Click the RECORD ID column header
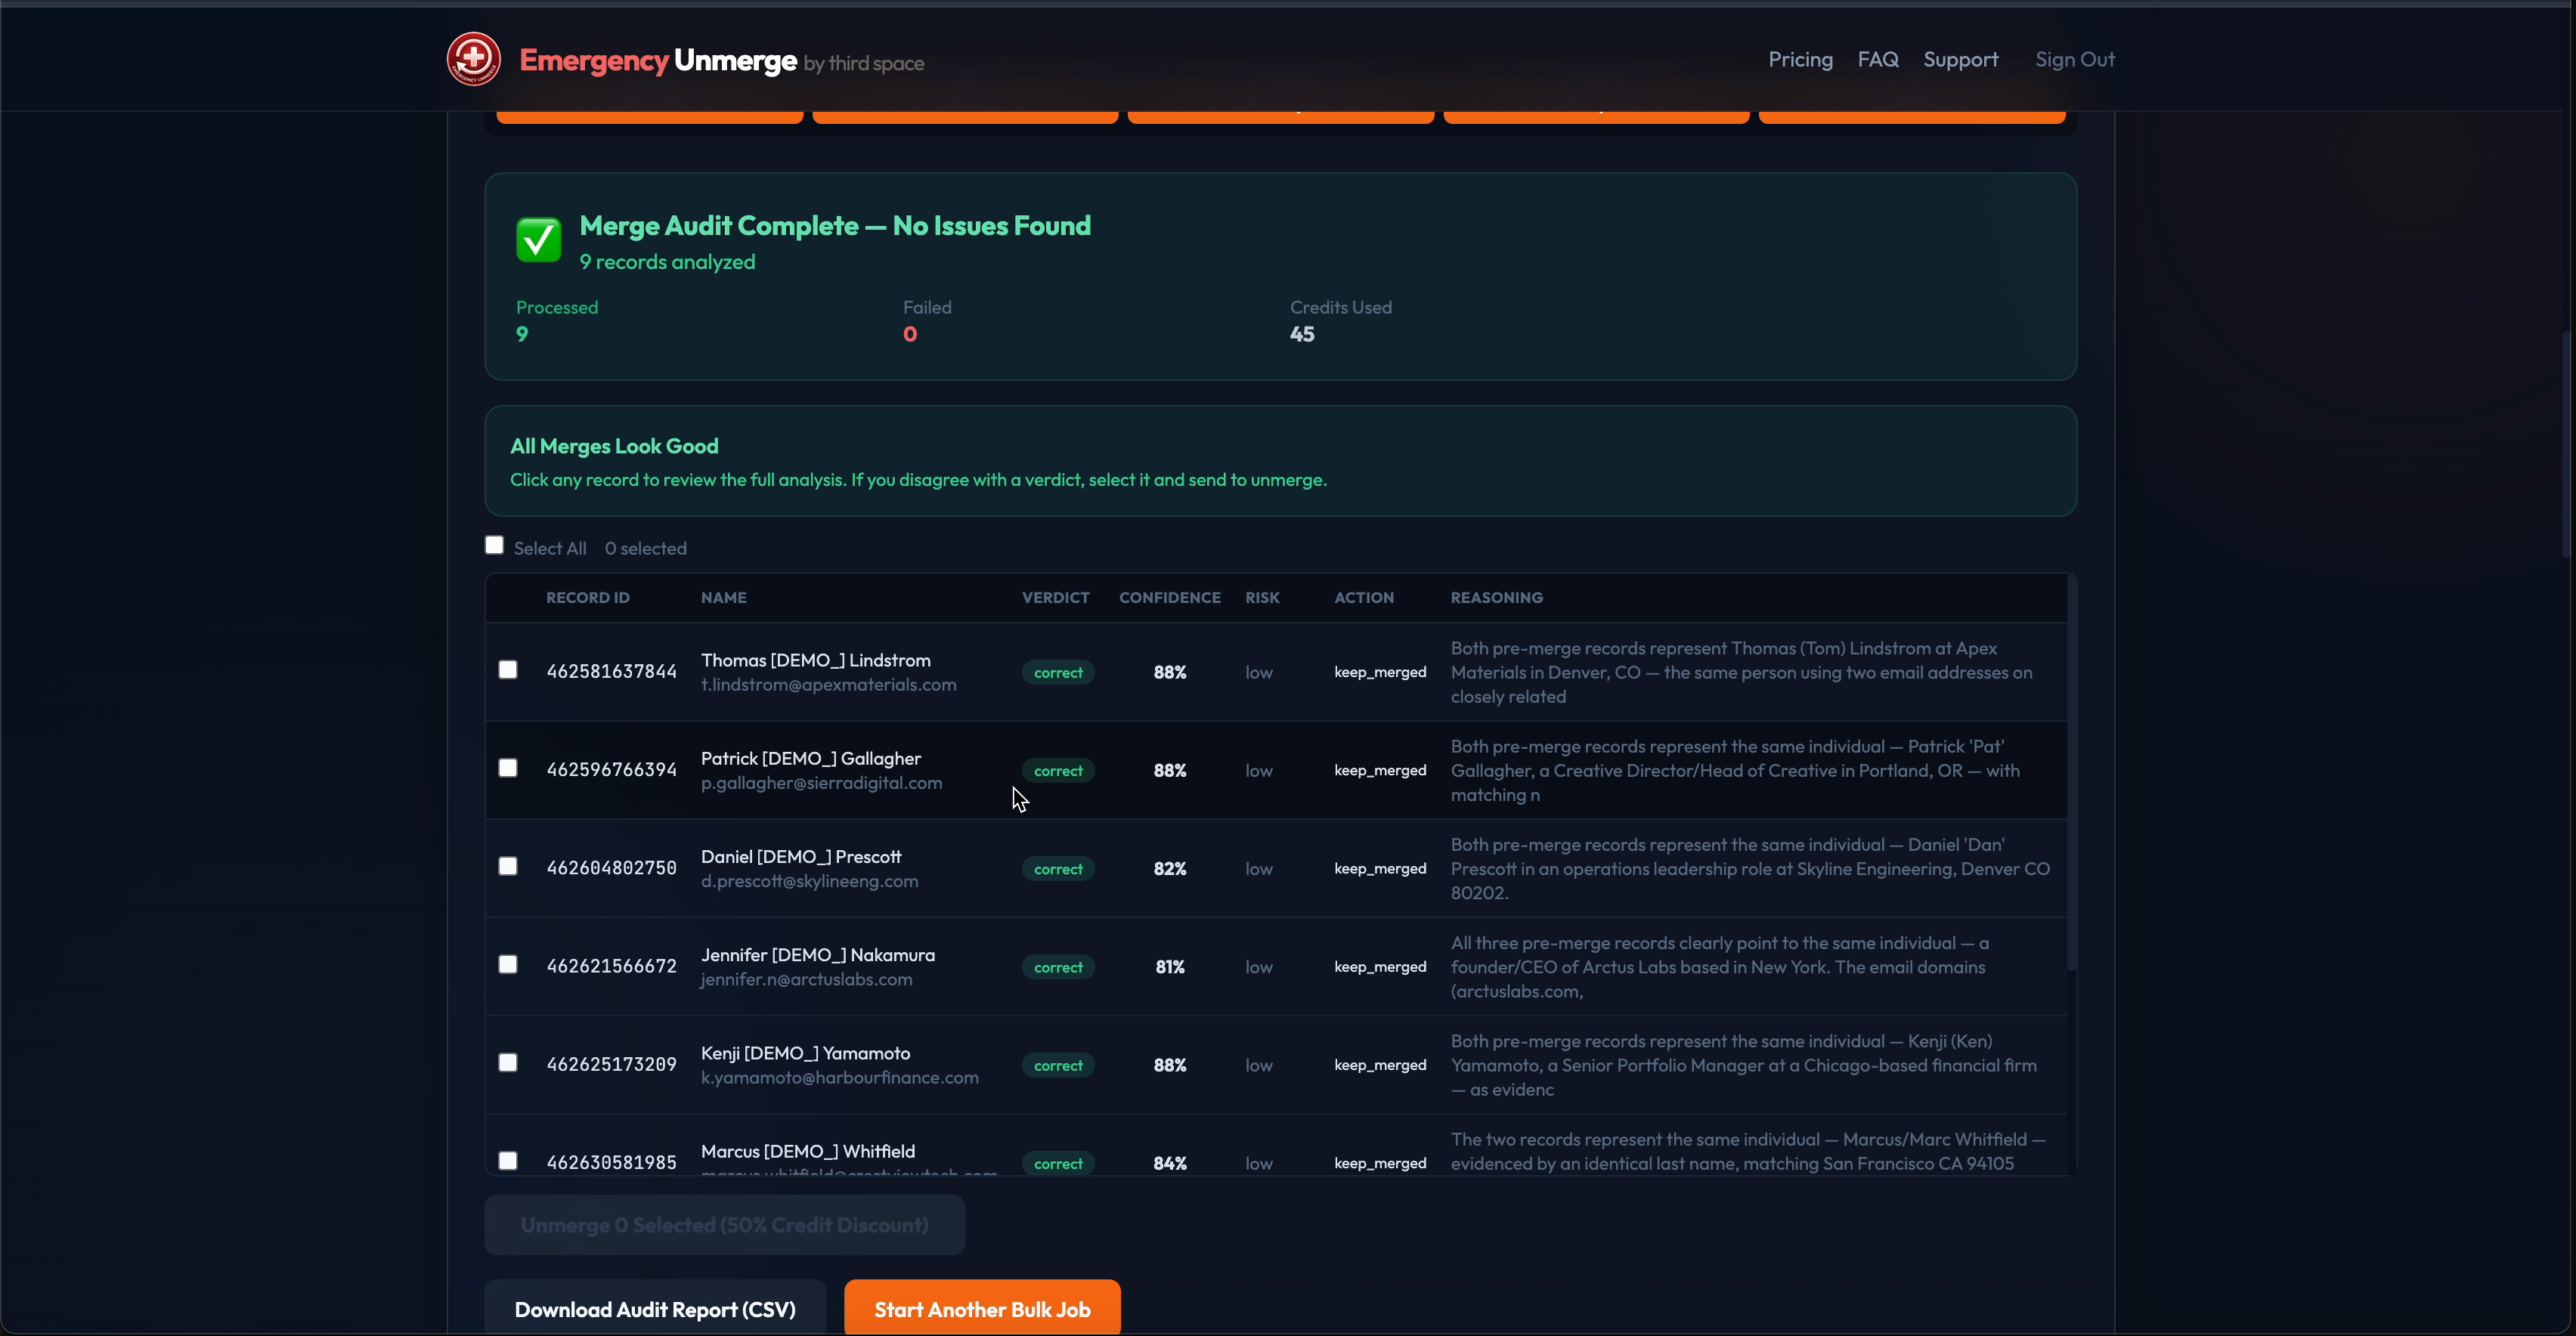Screen dimensions: 2576x1336 [588, 598]
